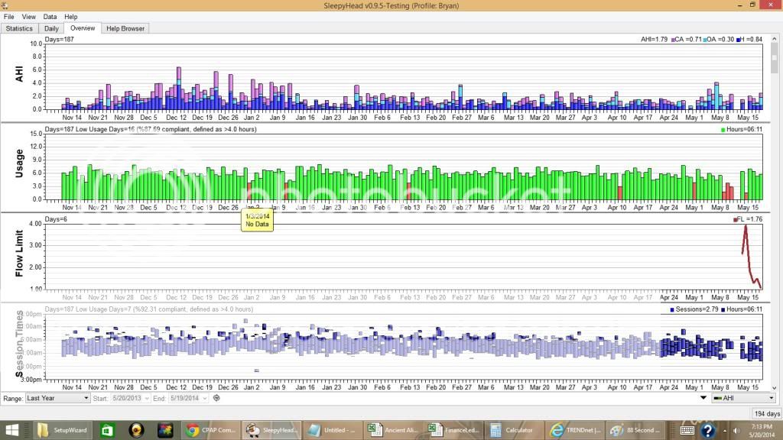Click the AHI graph title label

19,74
